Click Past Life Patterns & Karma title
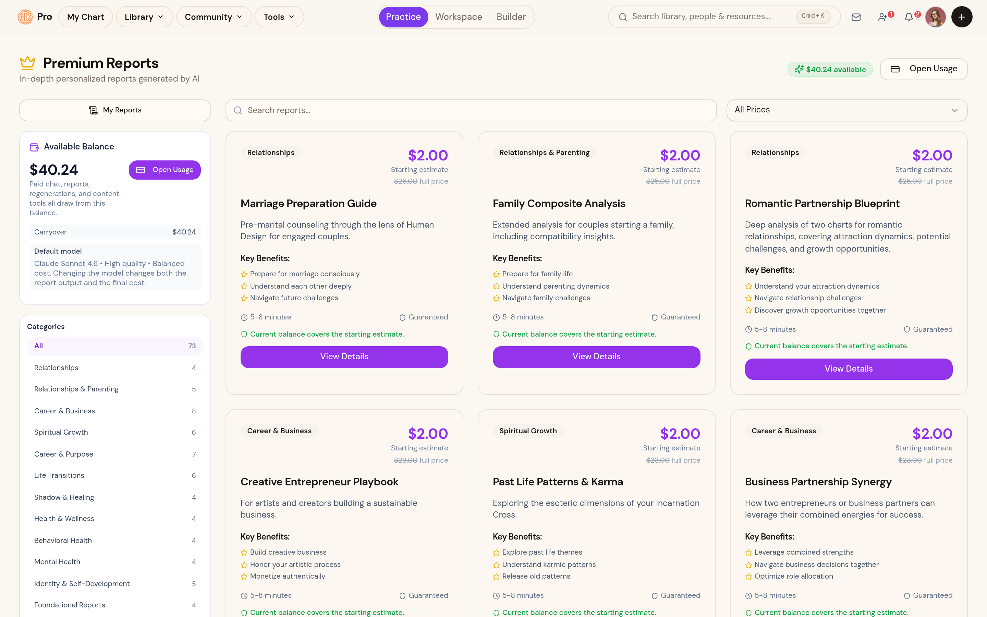The width and height of the screenshot is (987, 617). [x=558, y=482]
